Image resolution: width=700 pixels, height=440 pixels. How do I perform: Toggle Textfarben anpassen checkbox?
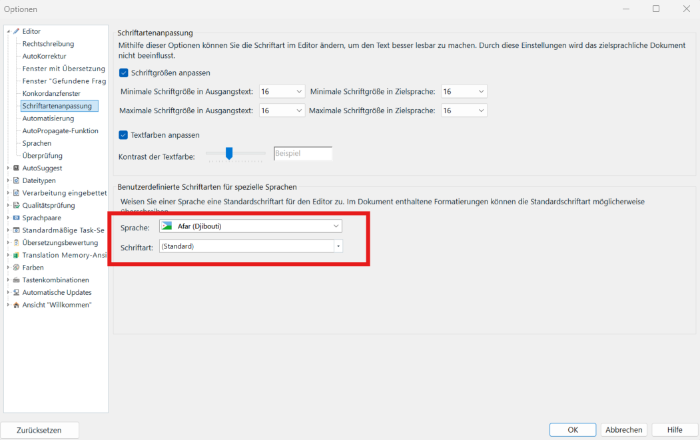tap(124, 134)
